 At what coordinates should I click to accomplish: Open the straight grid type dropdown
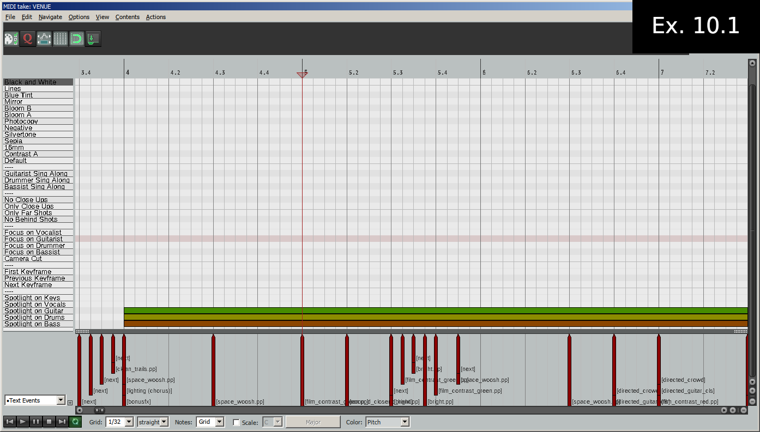coord(153,422)
